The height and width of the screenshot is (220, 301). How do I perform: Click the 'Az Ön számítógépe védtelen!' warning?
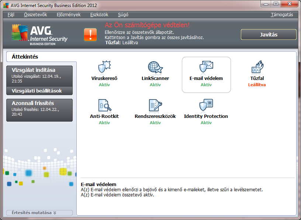click(147, 25)
